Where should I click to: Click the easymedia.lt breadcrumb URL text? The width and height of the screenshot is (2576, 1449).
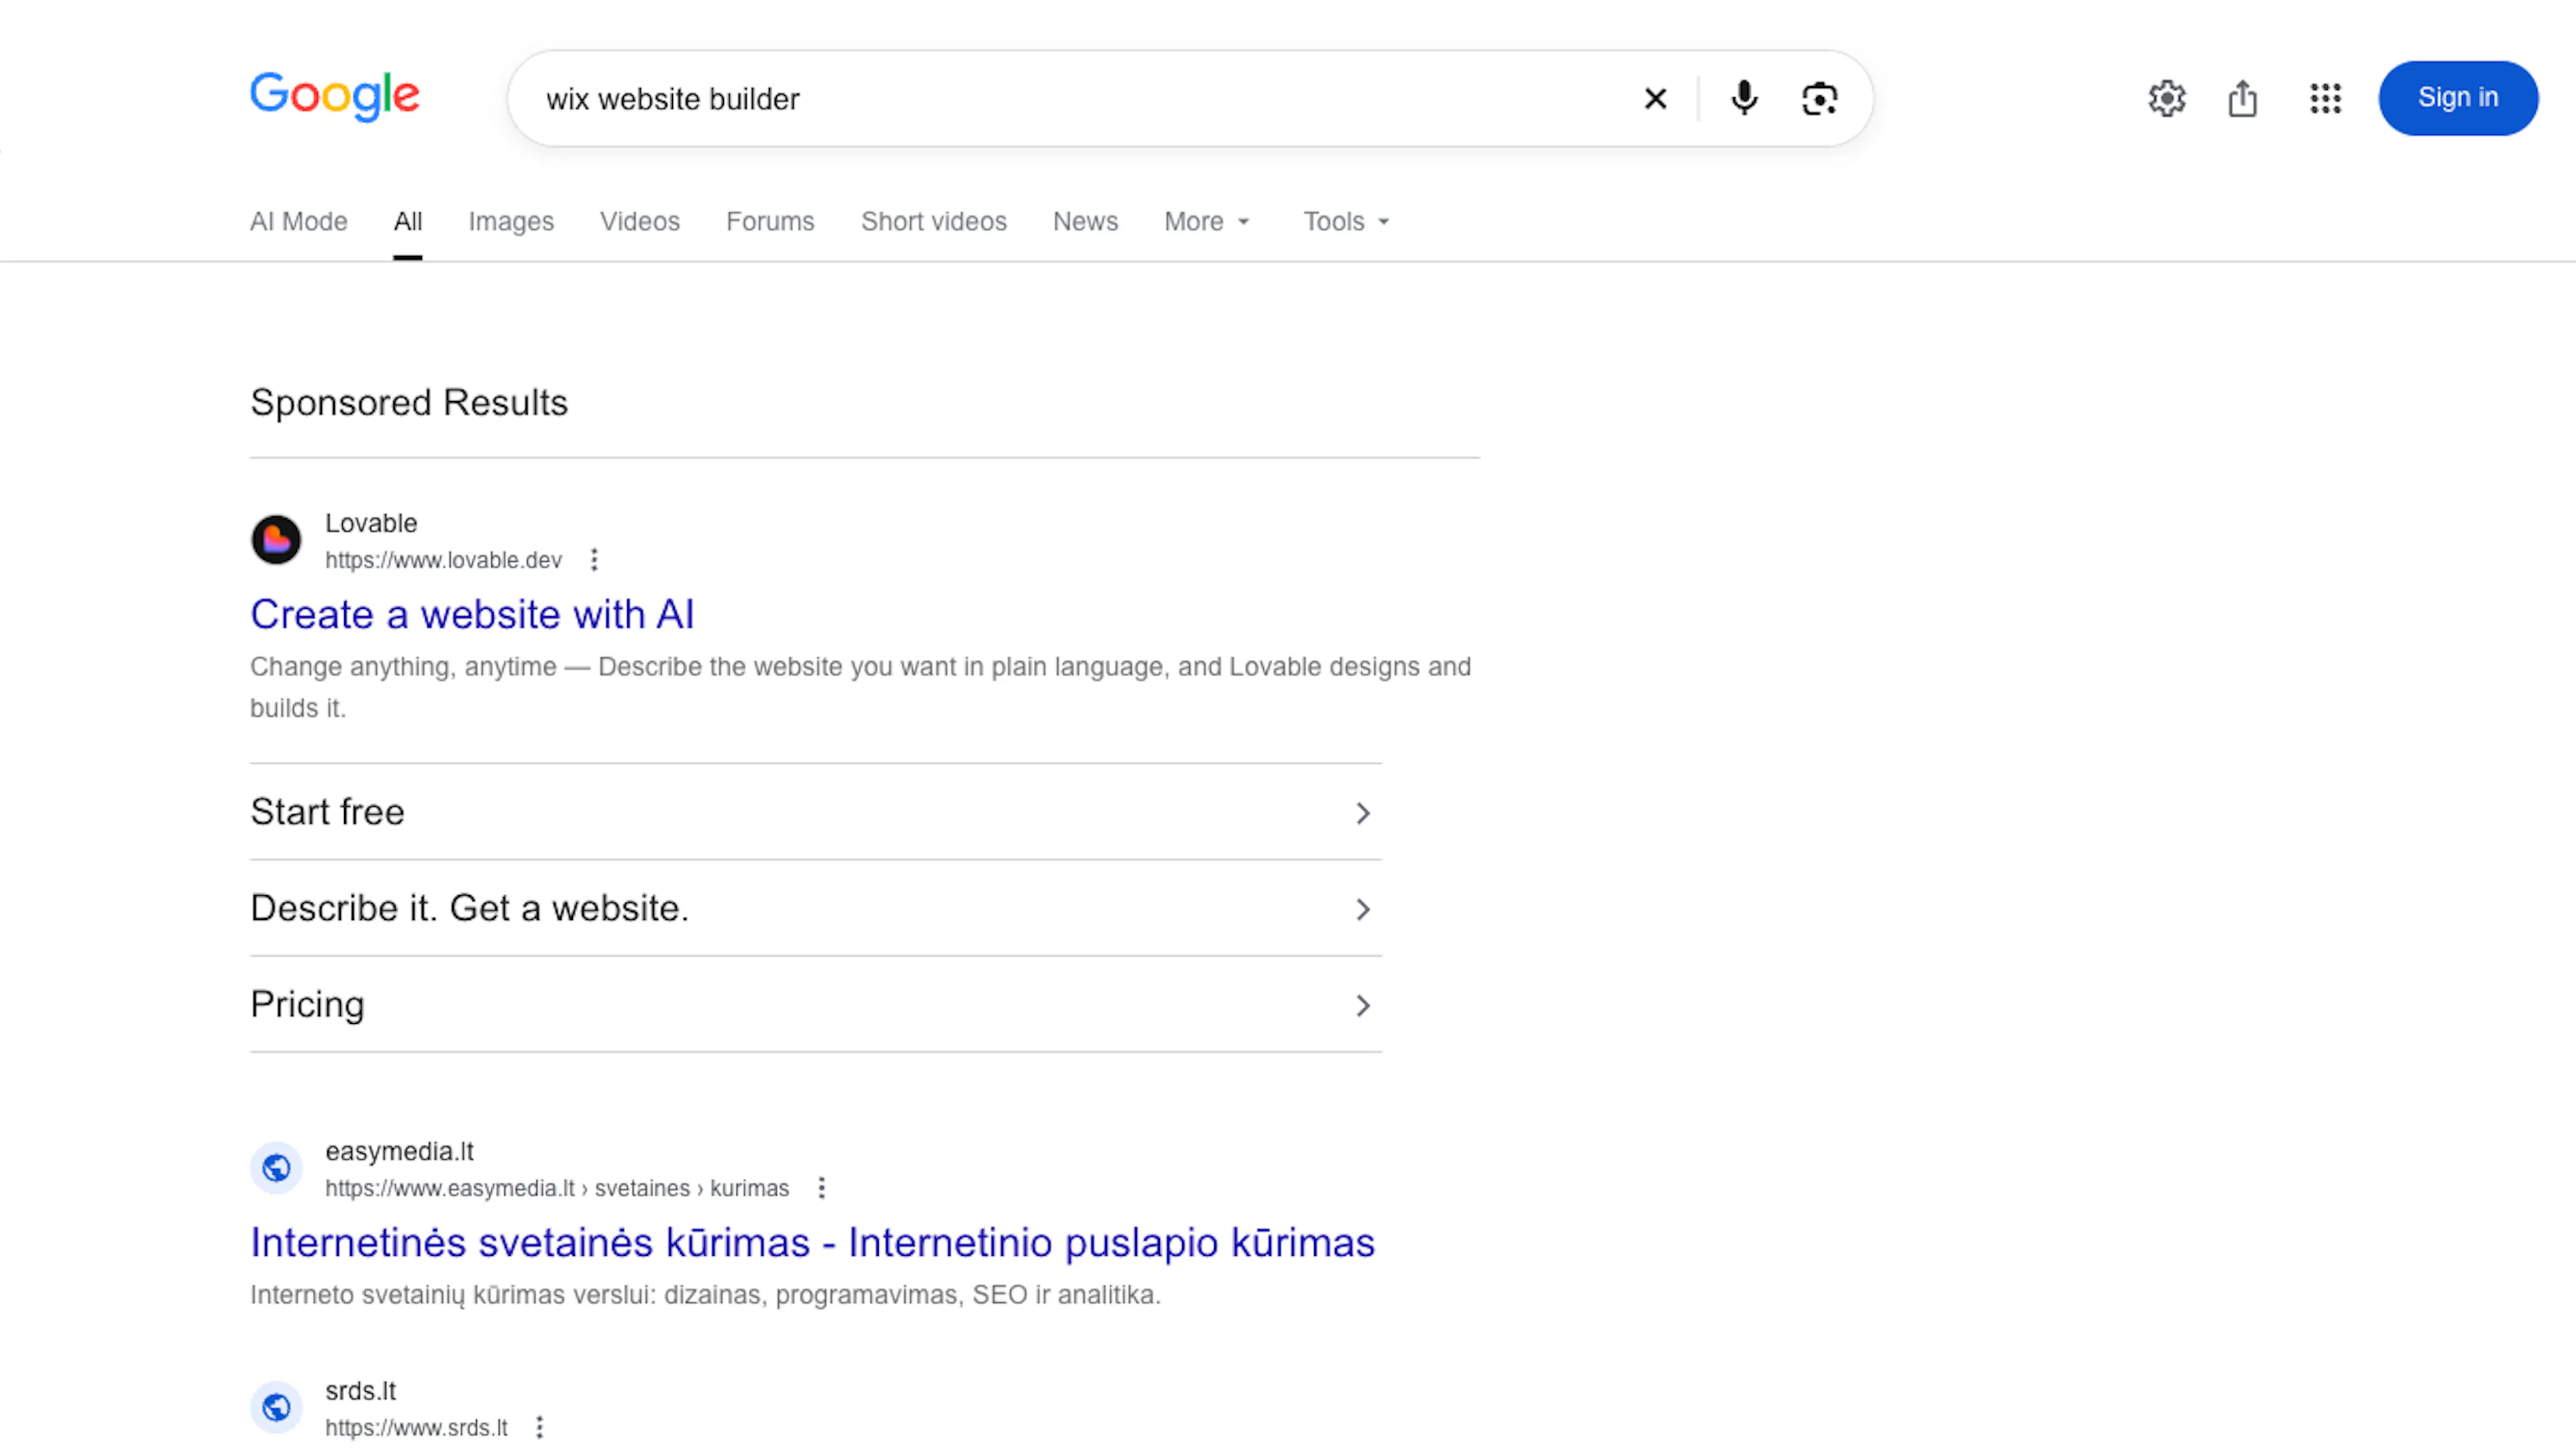point(557,1187)
